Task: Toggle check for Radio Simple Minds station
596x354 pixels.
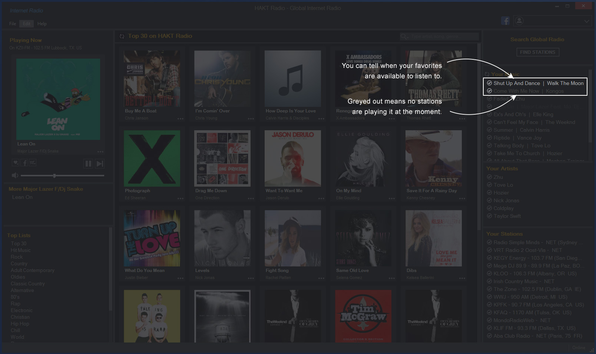Action: click(489, 242)
